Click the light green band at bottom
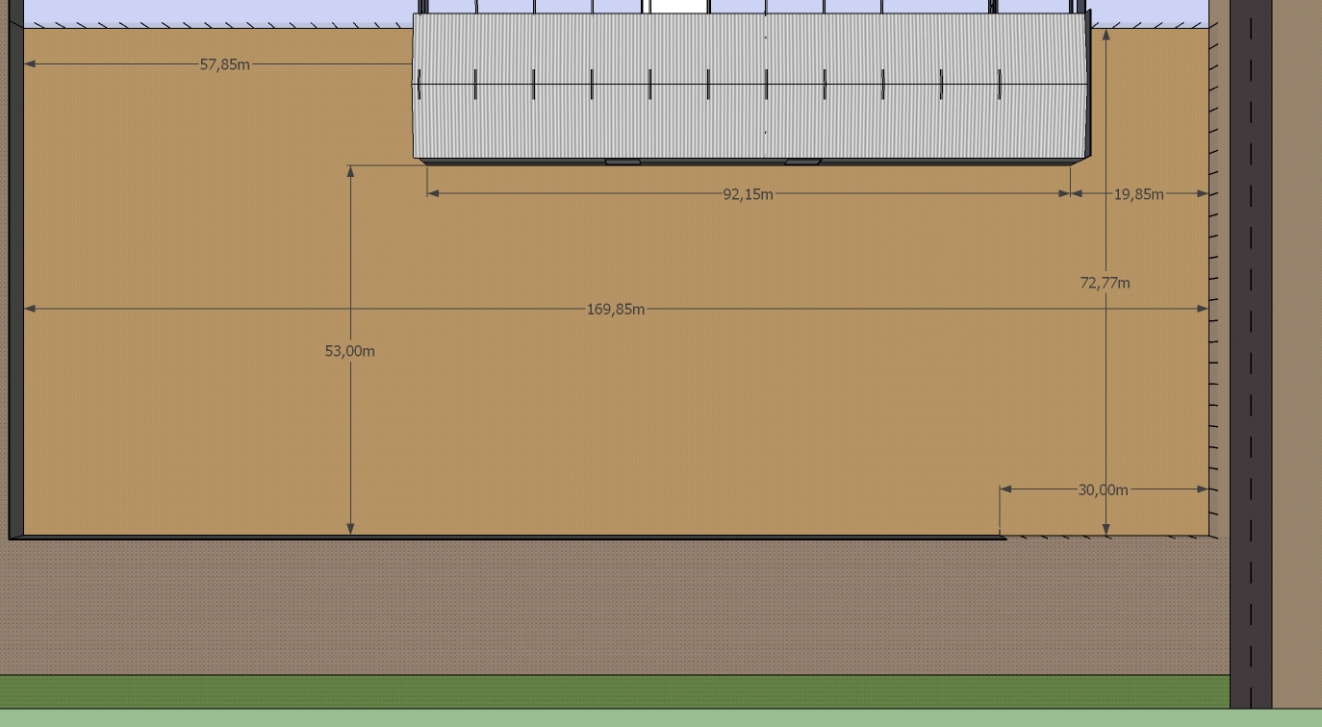1322x727 pixels. (x=661, y=718)
